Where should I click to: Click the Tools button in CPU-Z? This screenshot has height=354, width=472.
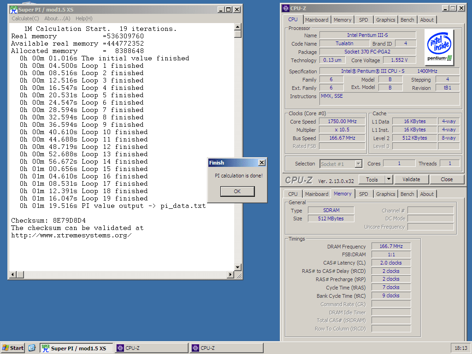372,179
